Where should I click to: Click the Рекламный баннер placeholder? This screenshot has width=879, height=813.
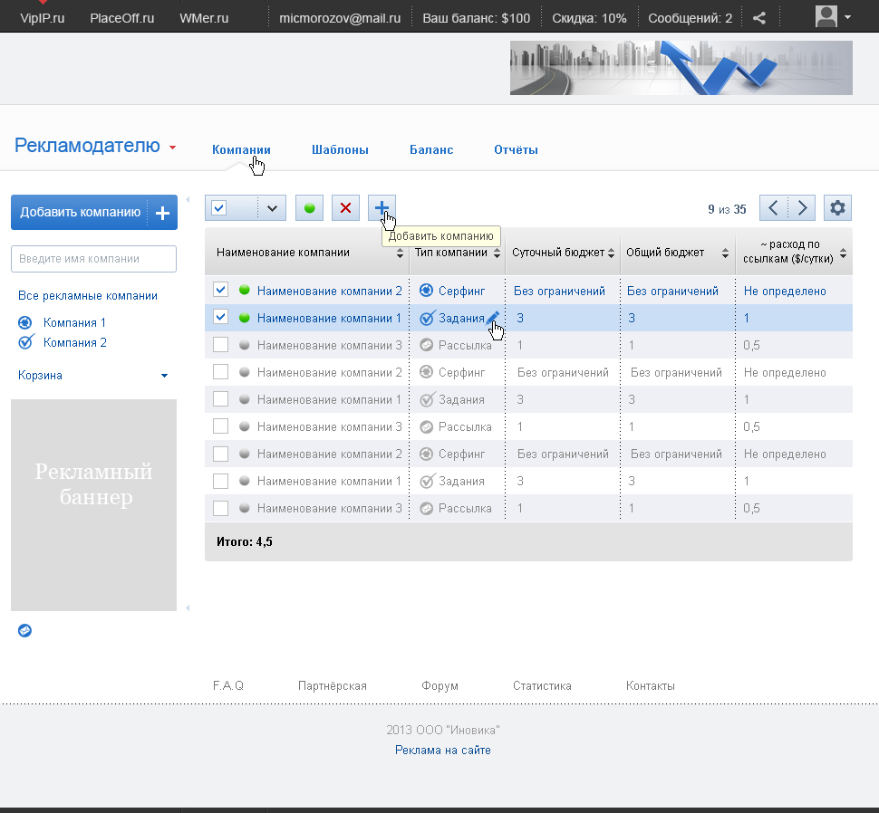click(x=93, y=505)
